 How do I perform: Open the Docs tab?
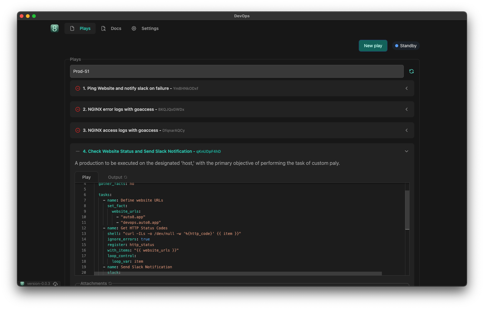(x=111, y=28)
